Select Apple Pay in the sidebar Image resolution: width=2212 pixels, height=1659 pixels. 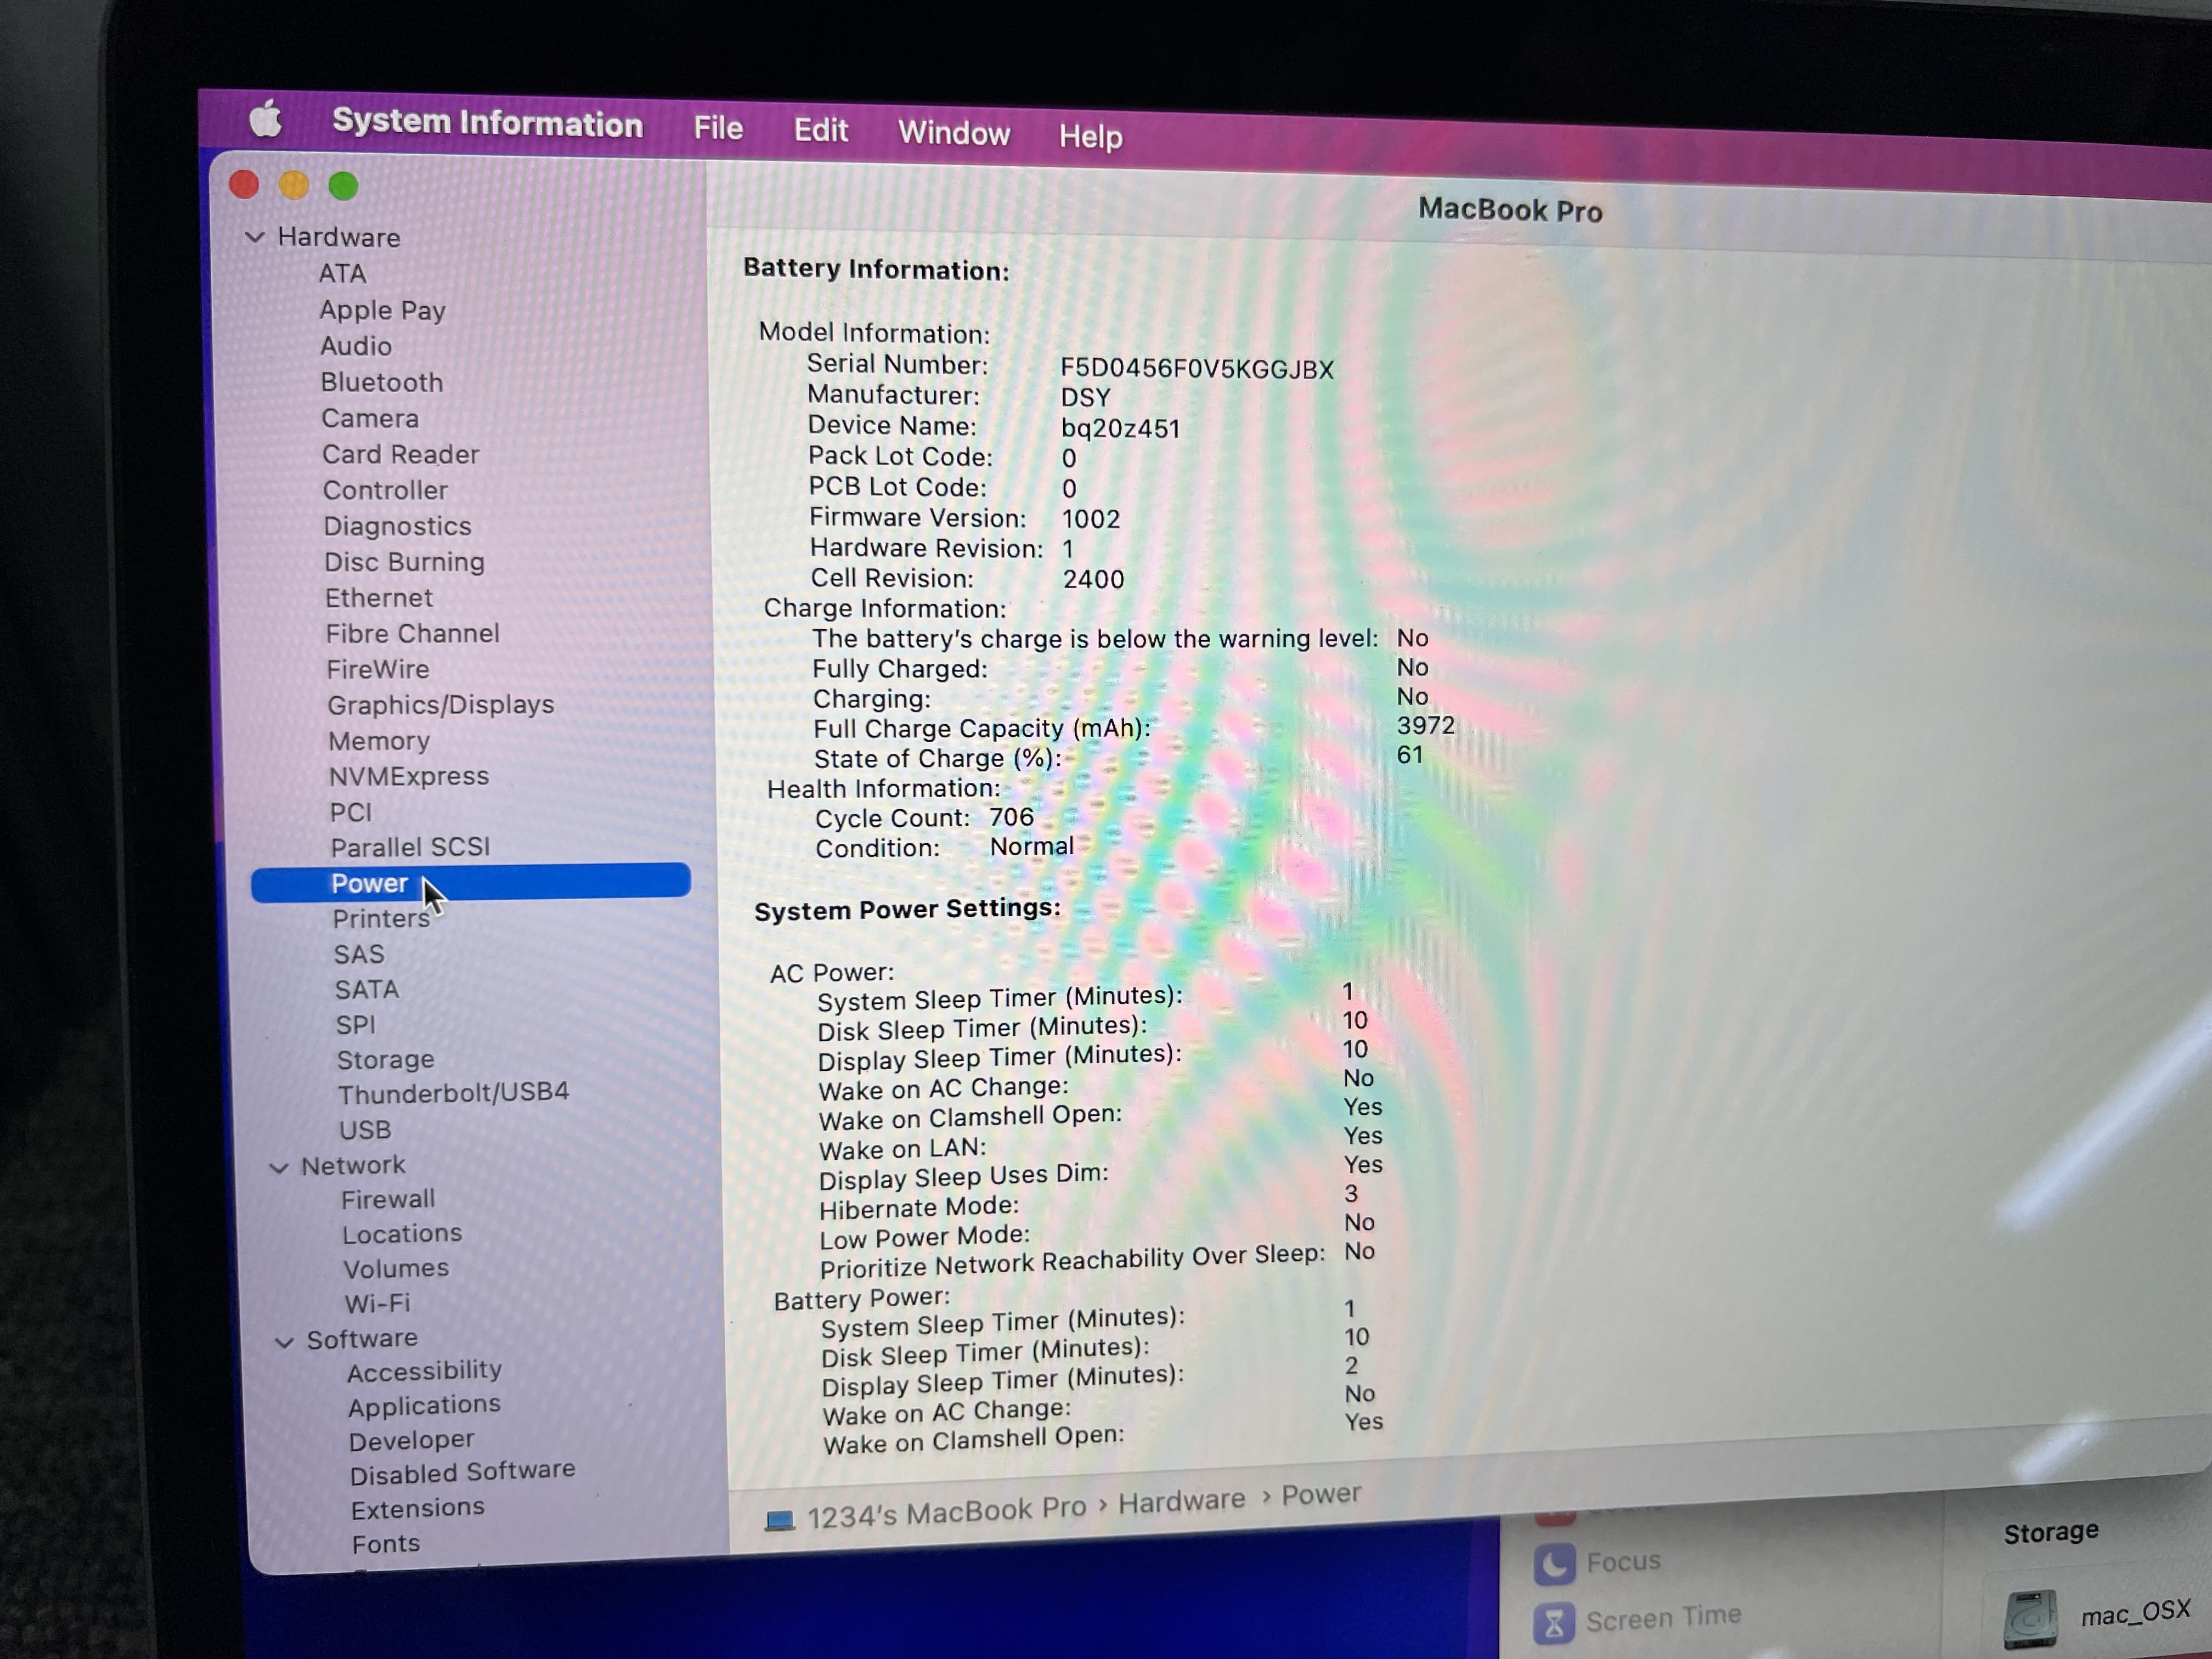tap(382, 310)
